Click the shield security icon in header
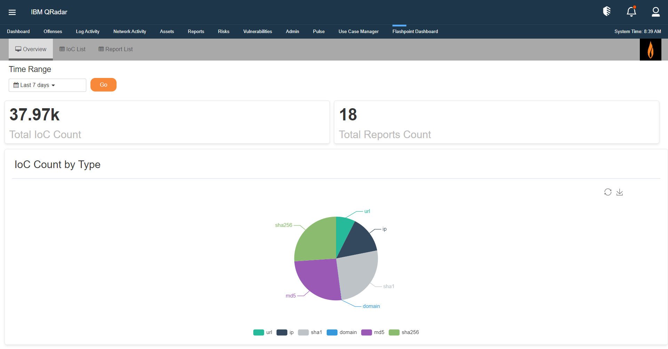The height and width of the screenshot is (349, 668). [607, 11]
